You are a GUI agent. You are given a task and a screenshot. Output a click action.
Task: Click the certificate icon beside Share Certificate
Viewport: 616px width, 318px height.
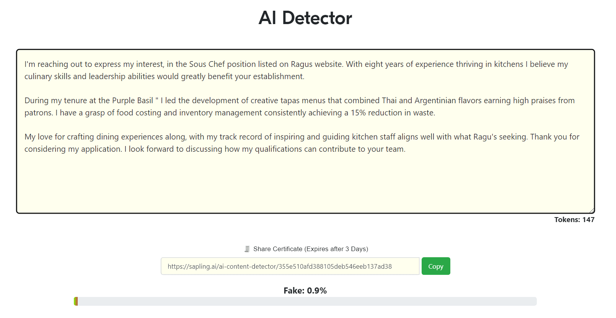[x=247, y=249]
